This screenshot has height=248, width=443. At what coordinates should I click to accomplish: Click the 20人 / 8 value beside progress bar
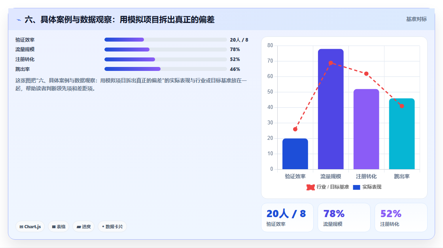pos(239,40)
